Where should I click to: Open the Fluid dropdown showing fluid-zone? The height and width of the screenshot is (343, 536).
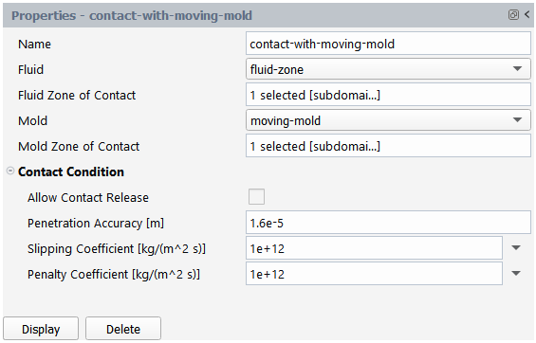pos(388,69)
